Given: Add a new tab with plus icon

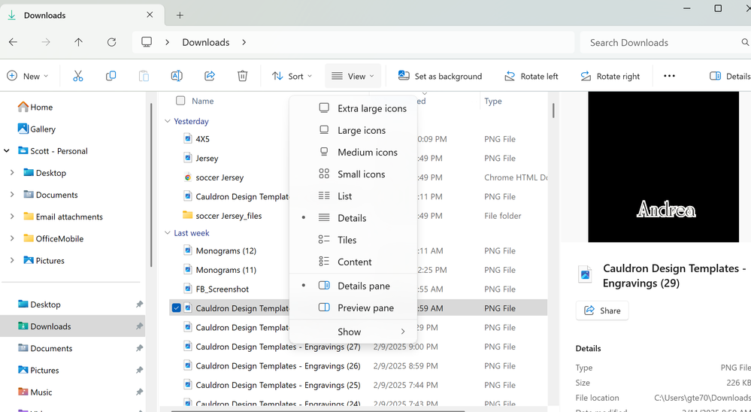Looking at the screenshot, I should point(180,15).
